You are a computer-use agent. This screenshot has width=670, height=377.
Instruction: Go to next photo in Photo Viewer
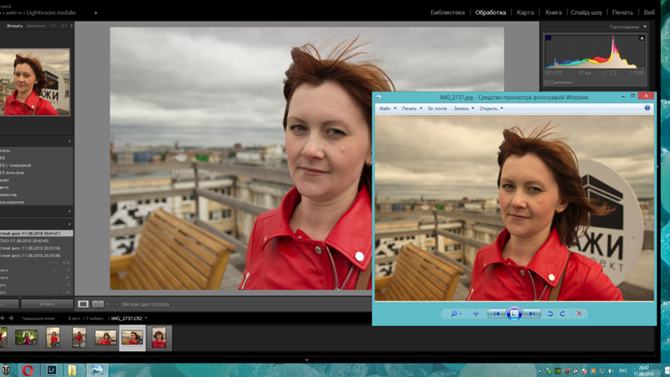pos(532,313)
